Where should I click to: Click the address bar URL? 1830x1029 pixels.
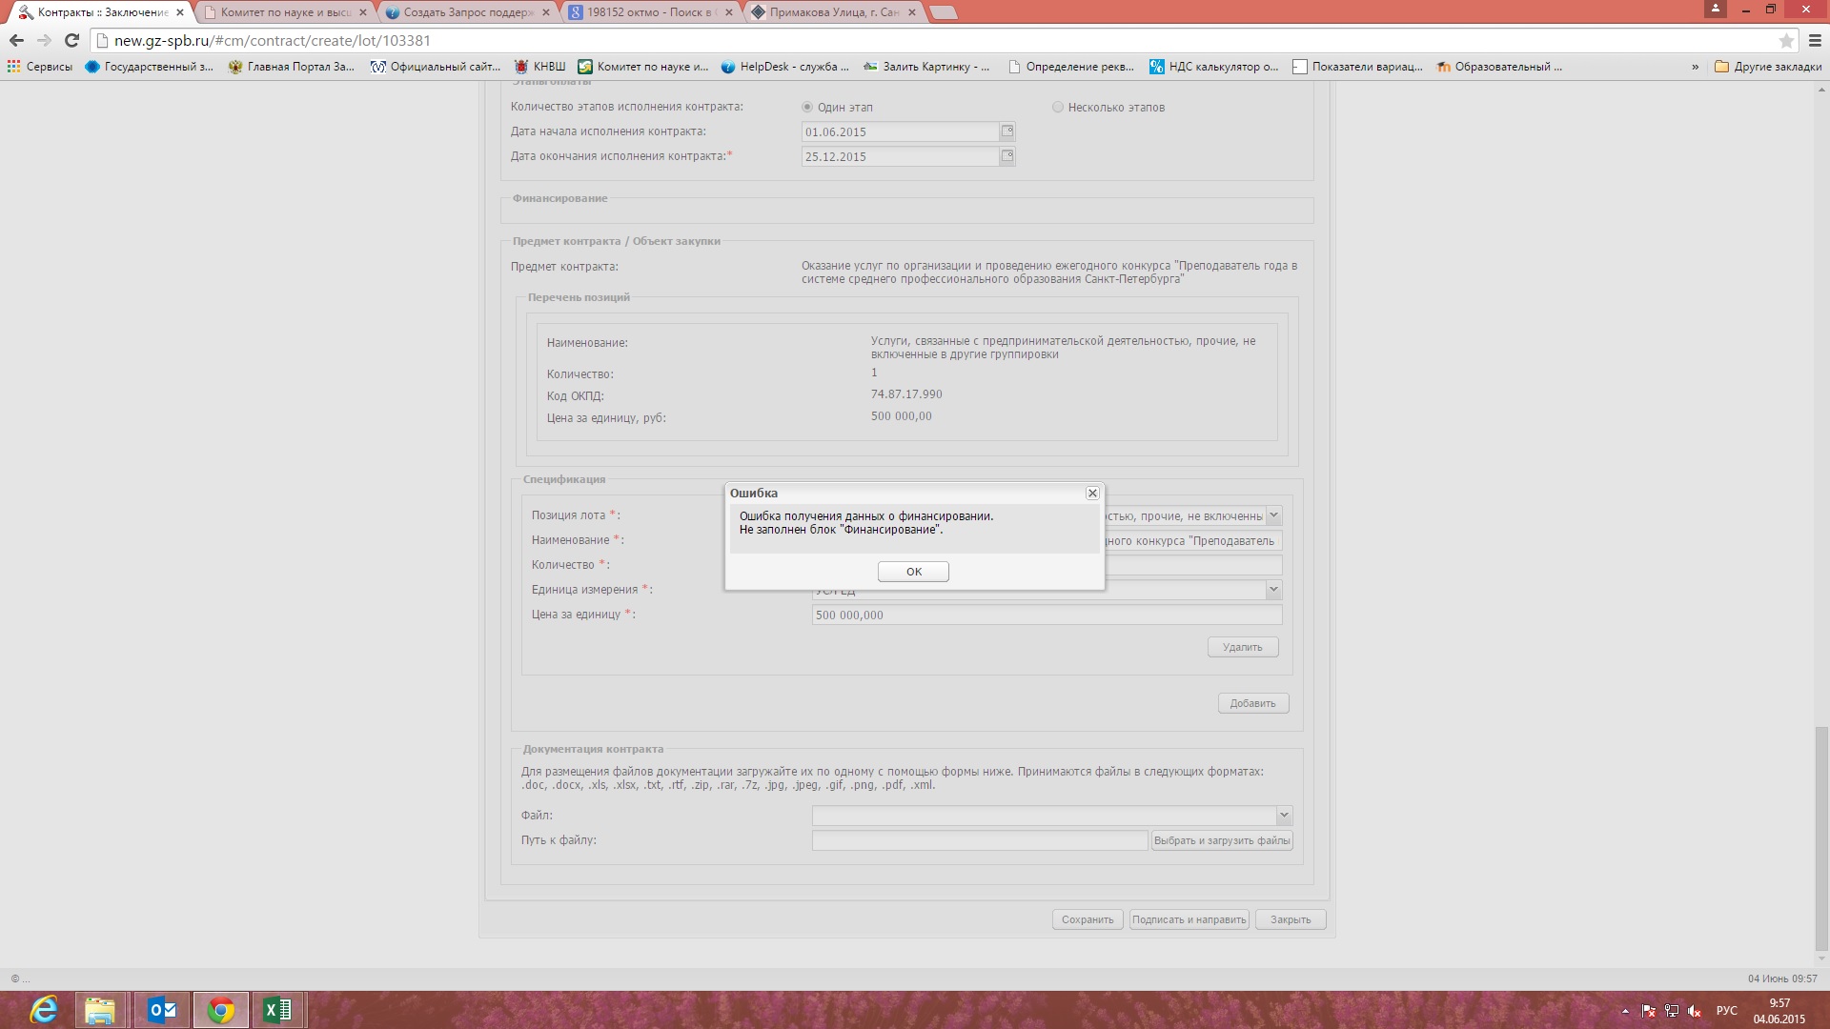[273, 40]
